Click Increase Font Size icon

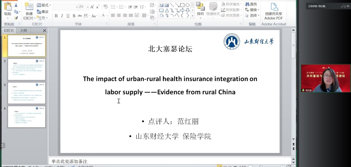[x=92, y=7]
